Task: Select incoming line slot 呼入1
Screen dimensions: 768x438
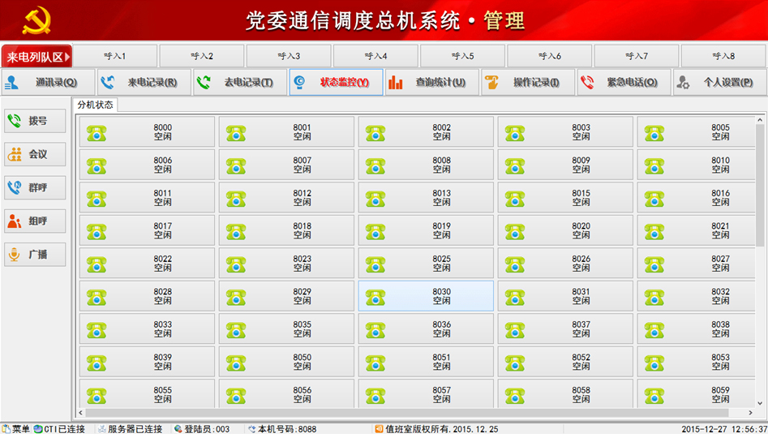Action: (115, 56)
